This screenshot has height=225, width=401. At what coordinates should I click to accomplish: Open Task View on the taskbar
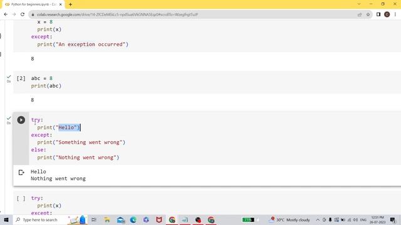point(94,219)
